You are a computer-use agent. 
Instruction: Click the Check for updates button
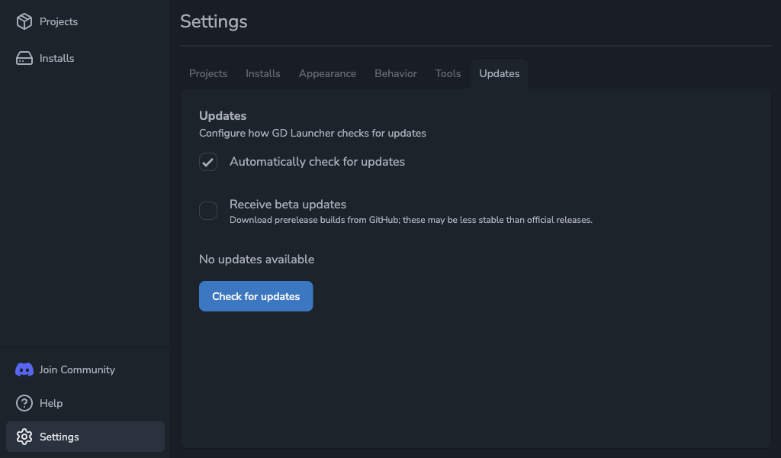[x=256, y=296]
